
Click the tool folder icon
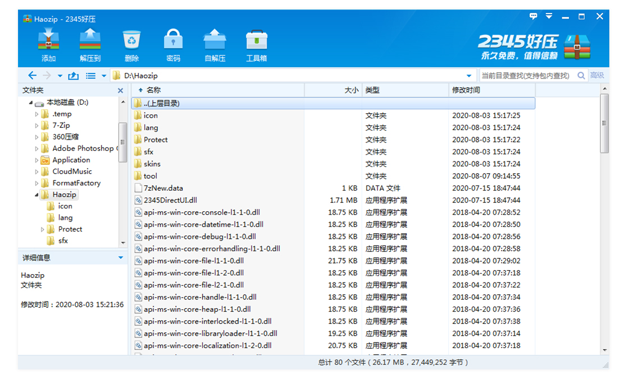tap(138, 175)
